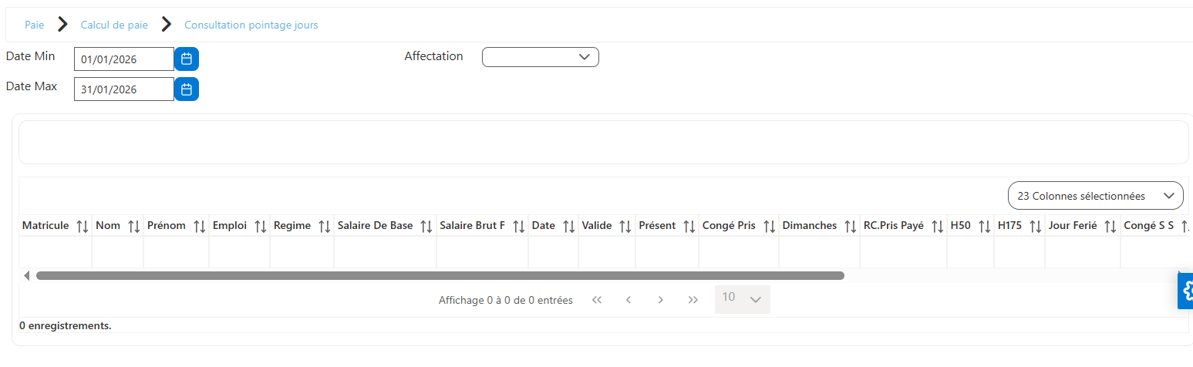Open the rows-per-page dropdown showing 10

point(743,299)
